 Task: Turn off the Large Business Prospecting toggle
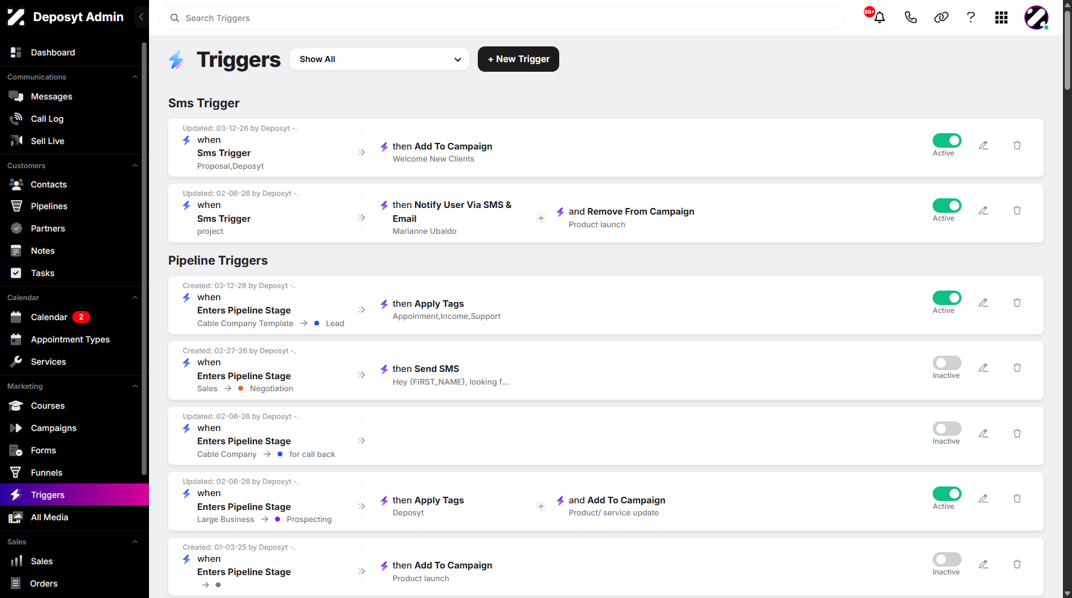click(x=947, y=494)
